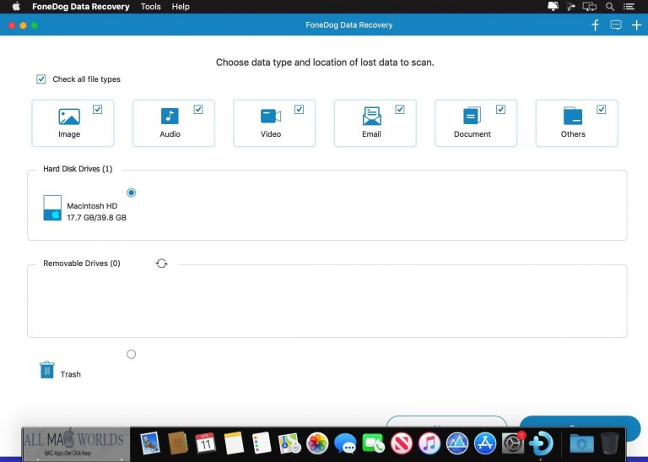This screenshot has height=462, width=648.
Task: Toggle the Others file type checkbox
Action: tap(602, 109)
